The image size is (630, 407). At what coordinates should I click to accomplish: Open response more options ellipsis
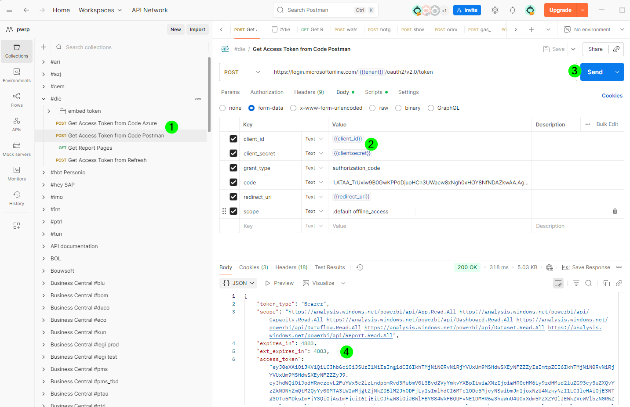point(619,267)
